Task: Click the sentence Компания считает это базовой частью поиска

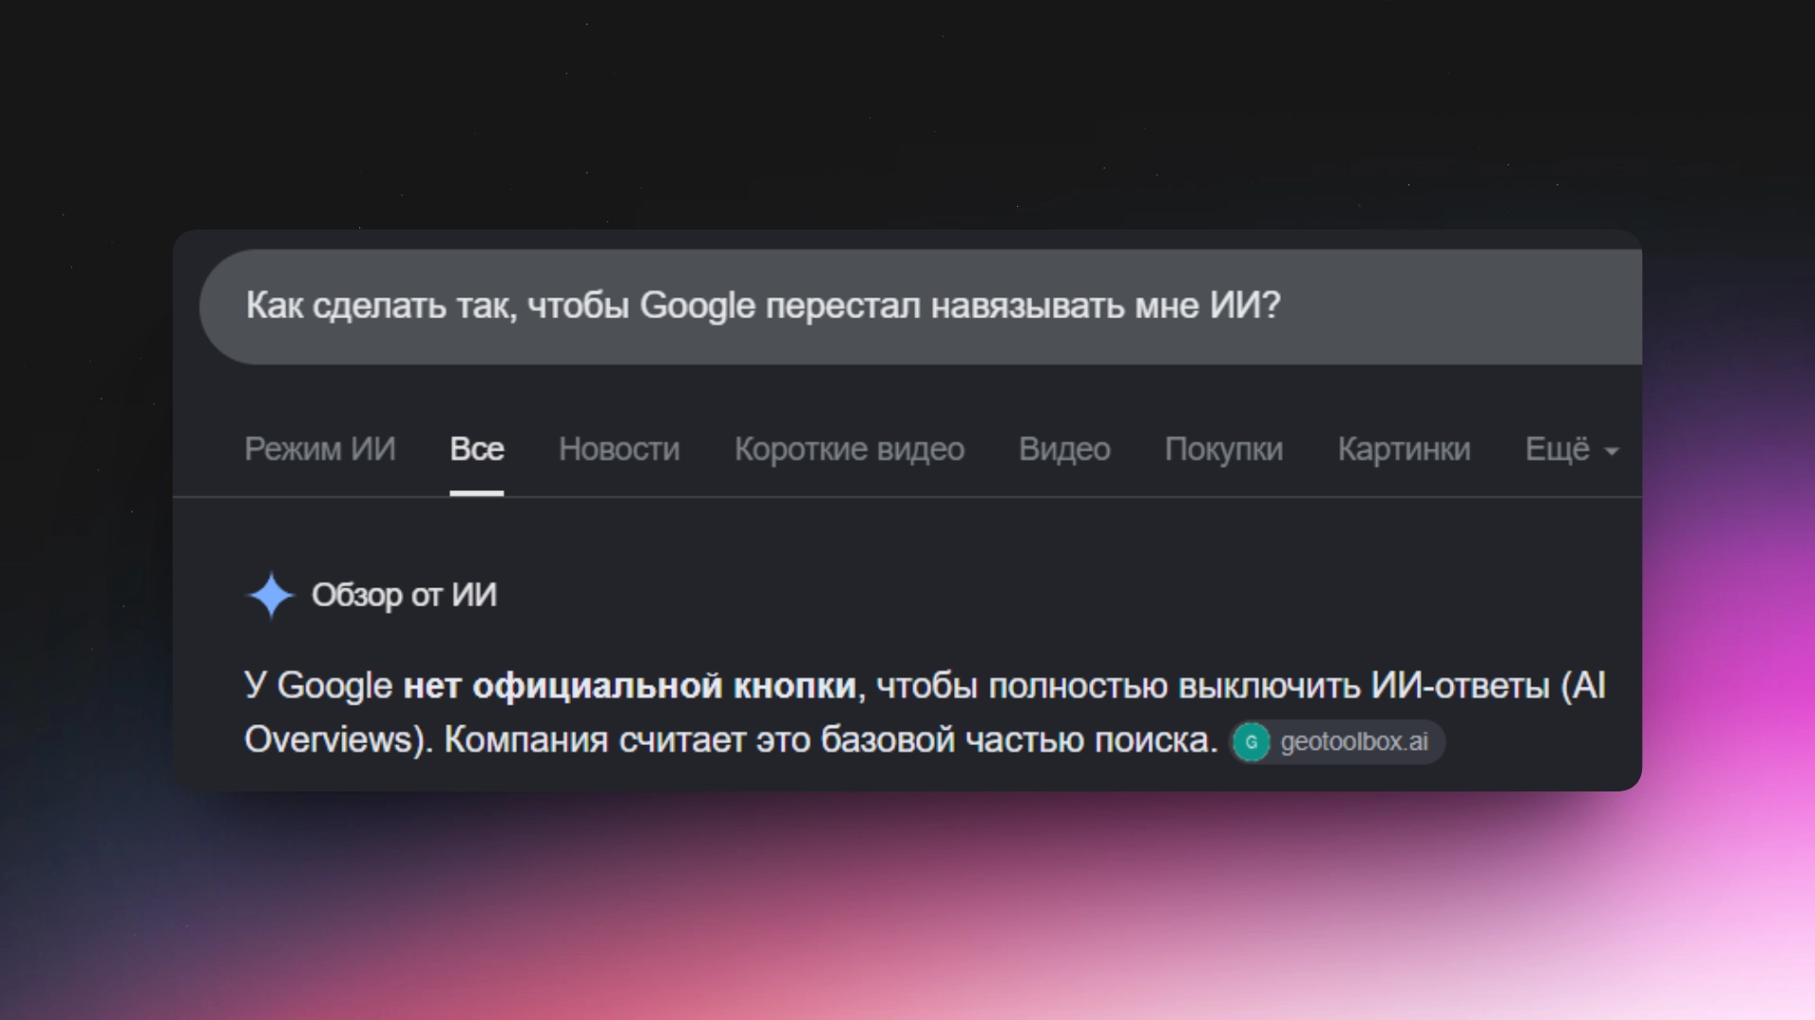Action: tap(831, 739)
